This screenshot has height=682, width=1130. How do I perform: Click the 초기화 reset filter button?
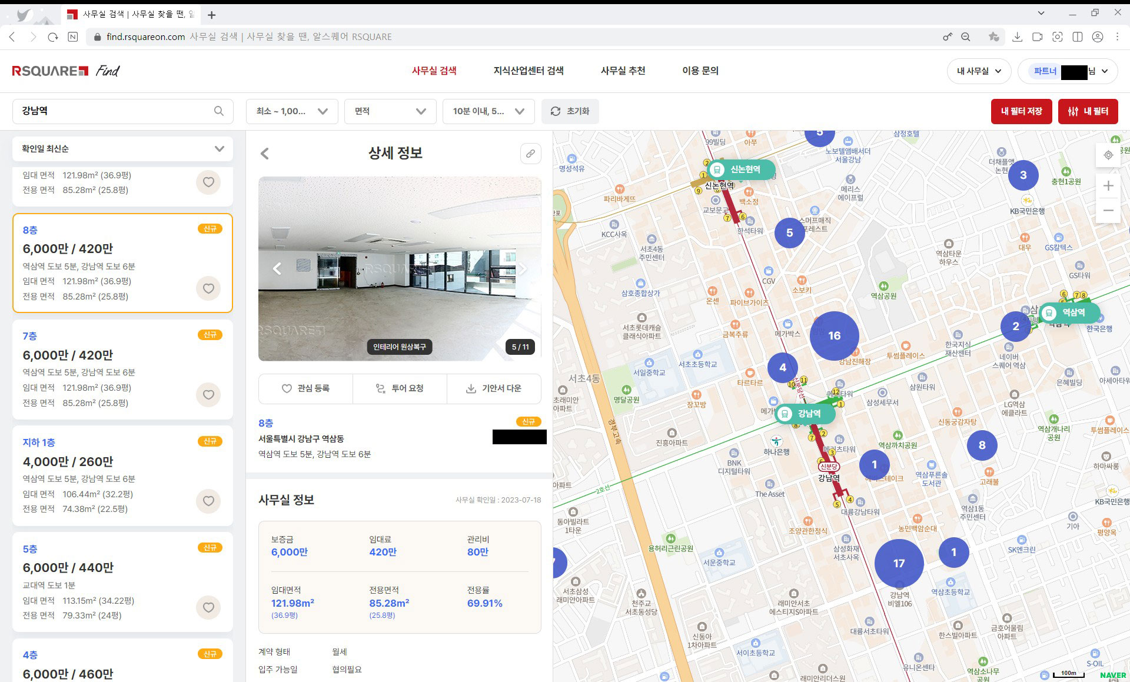pyautogui.click(x=570, y=111)
